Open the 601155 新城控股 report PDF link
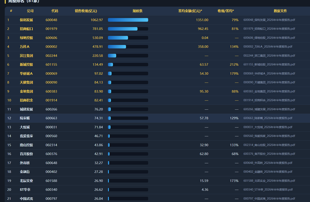Viewport: 310px width, 202px height. click(x=269, y=65)
